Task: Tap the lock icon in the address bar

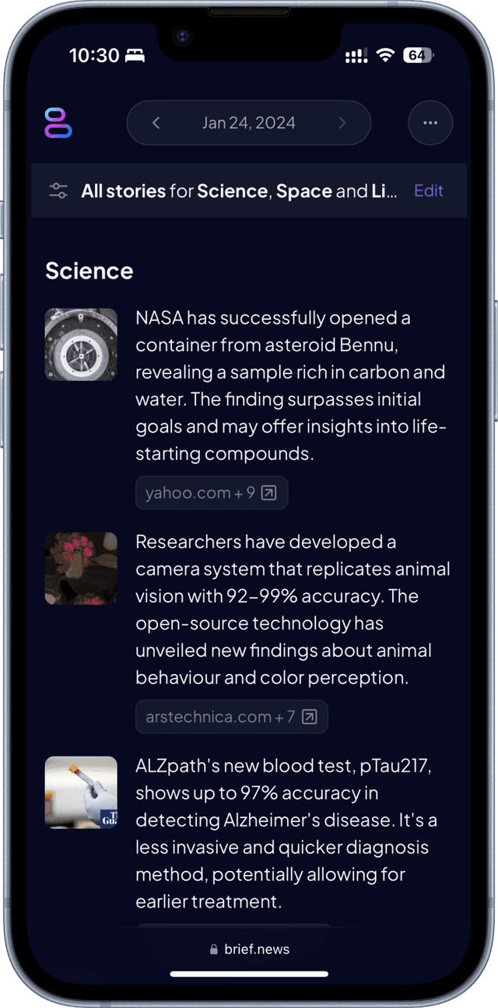Action: click(x=212, y=948)
